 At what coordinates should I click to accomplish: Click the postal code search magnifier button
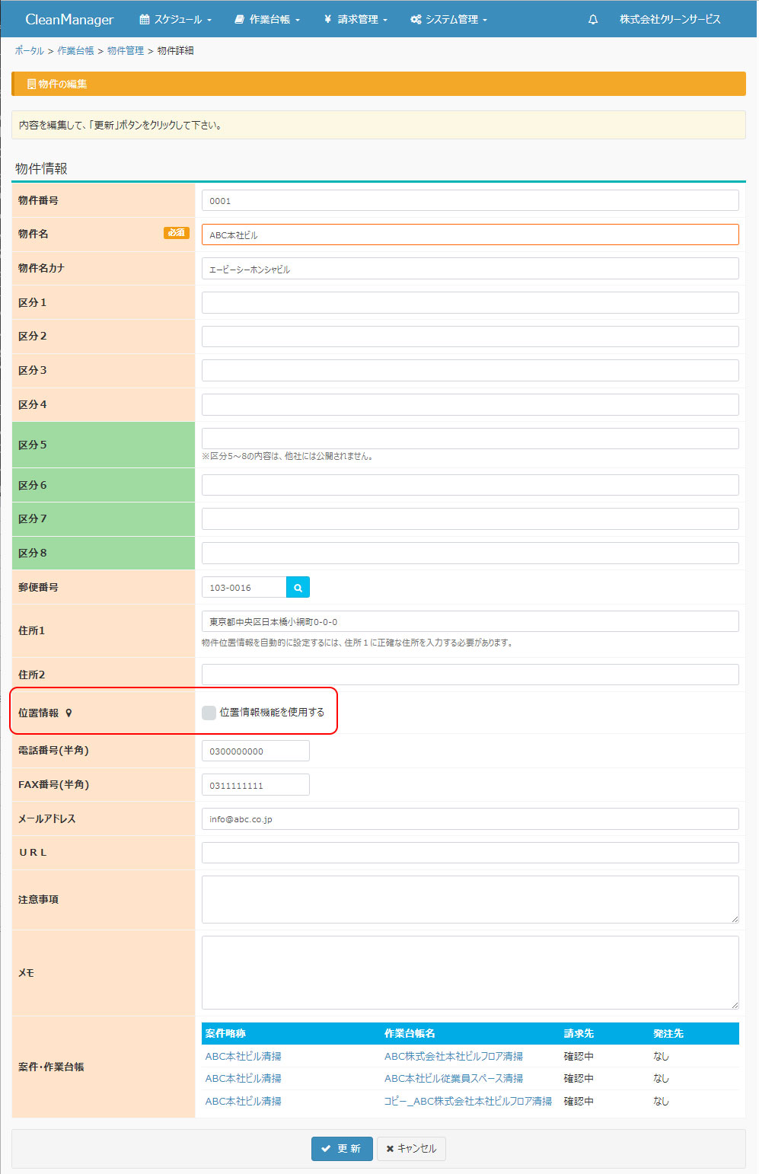click(x=298, y=587)
